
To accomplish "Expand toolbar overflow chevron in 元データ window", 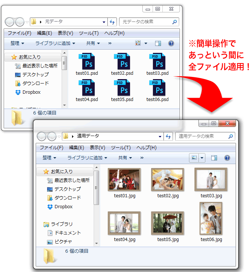I will (110, 43).
